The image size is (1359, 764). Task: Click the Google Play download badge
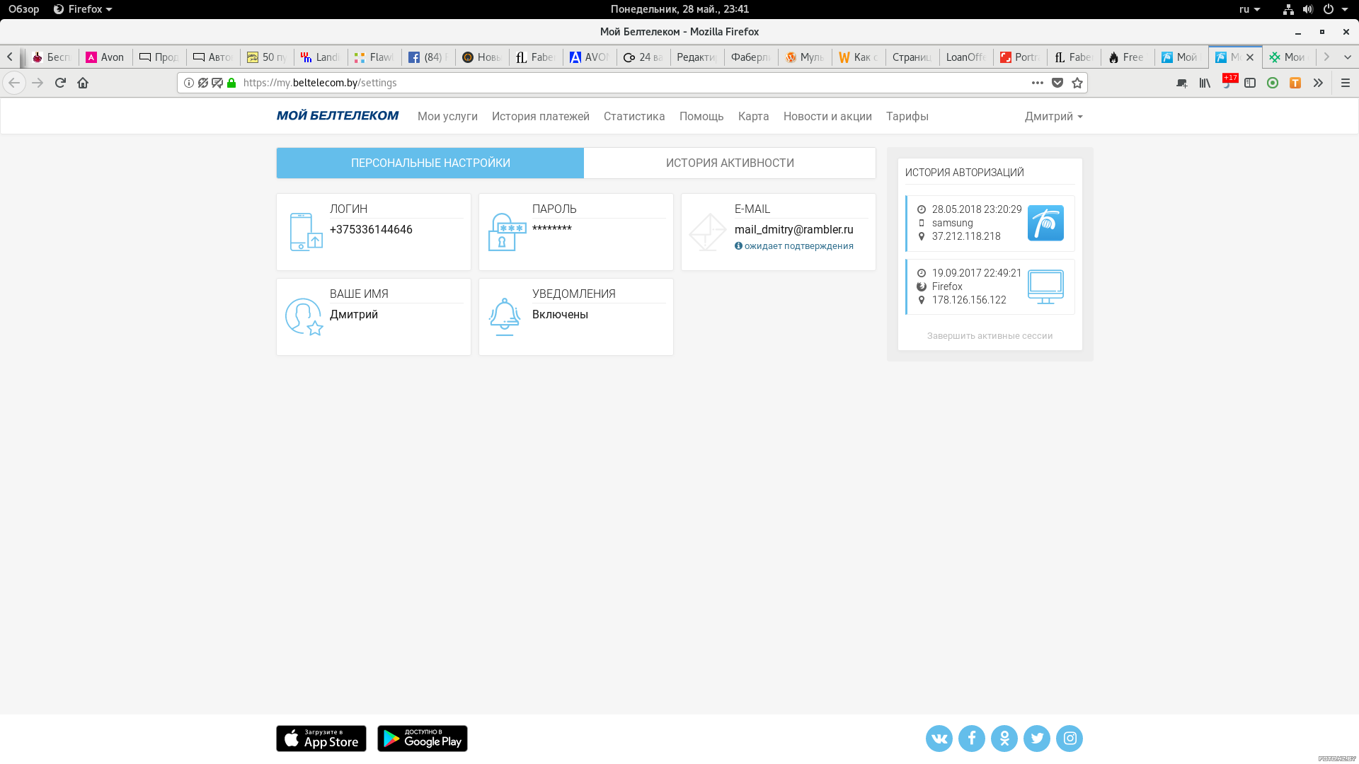(x=423, y=739)
